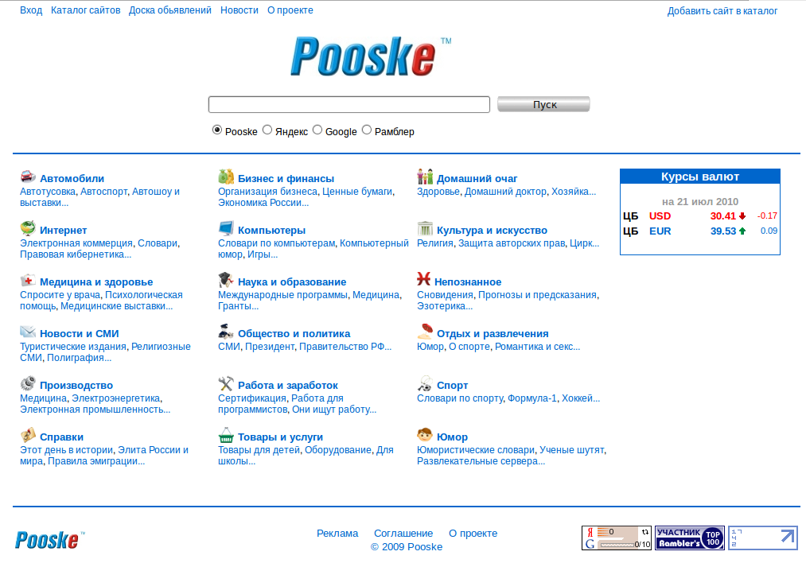
Task: Open the EUR currency rate link
Action: [660, 231]
